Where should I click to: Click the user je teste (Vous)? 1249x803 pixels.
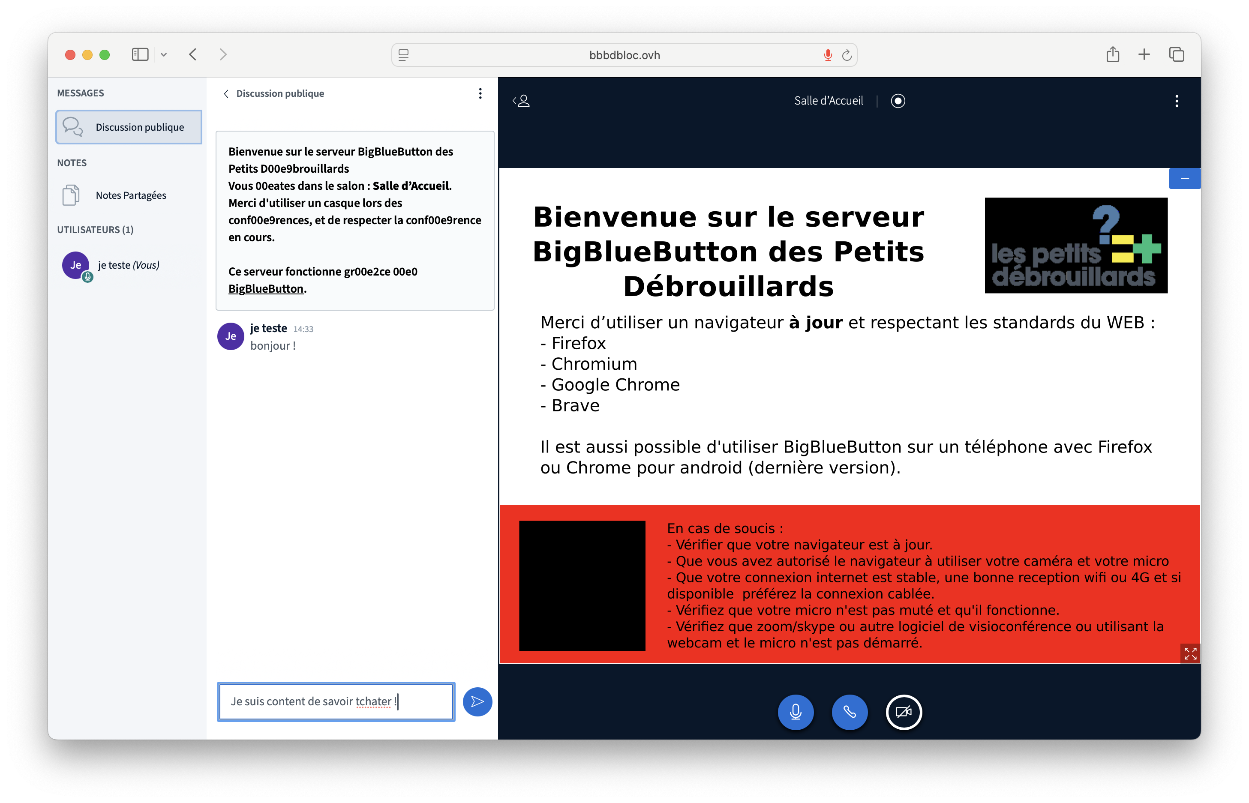(128, 265)
